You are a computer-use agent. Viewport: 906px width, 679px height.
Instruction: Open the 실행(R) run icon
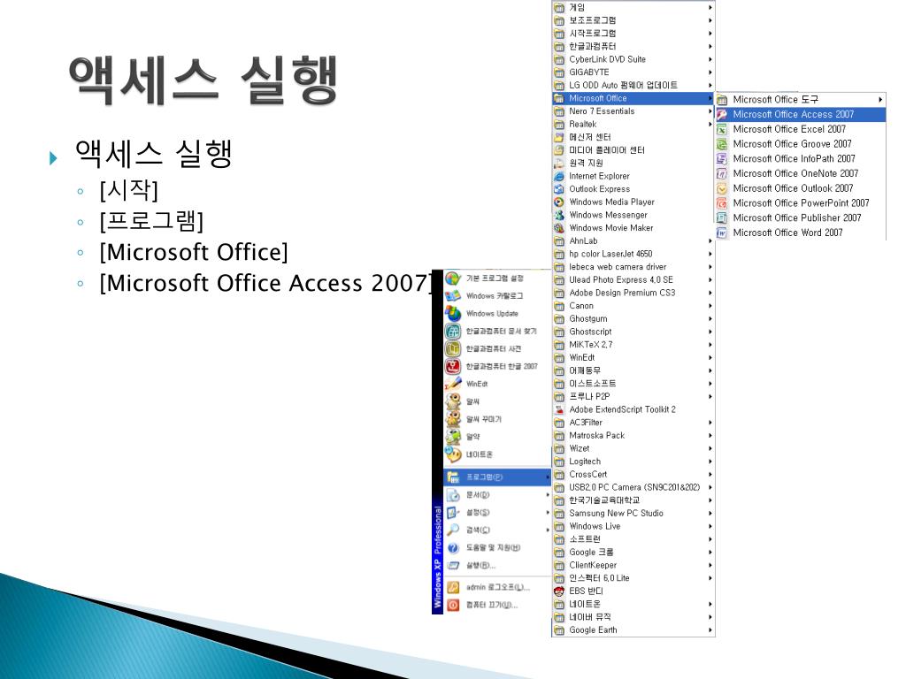pos(453,565)
